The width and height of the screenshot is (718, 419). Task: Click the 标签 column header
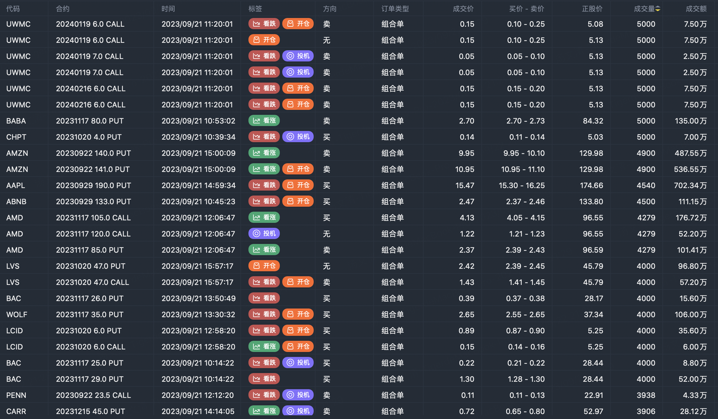255,9
